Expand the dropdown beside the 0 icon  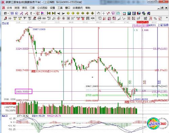click(x=34, y=13)
